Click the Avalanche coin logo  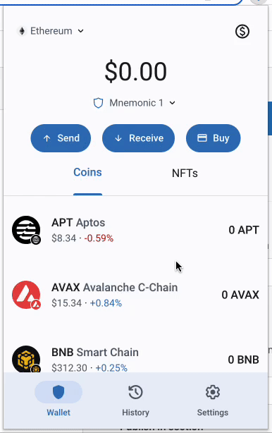pos(26,295)
